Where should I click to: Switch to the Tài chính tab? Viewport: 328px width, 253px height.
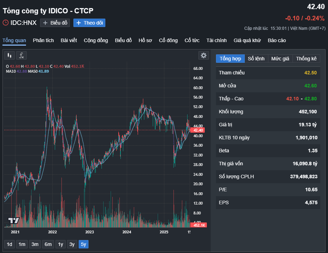[217, 40]
